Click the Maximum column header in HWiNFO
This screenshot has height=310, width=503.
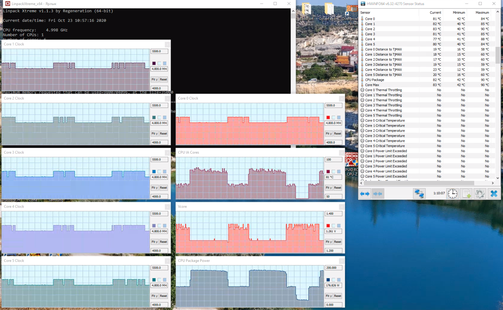point(479,13)
